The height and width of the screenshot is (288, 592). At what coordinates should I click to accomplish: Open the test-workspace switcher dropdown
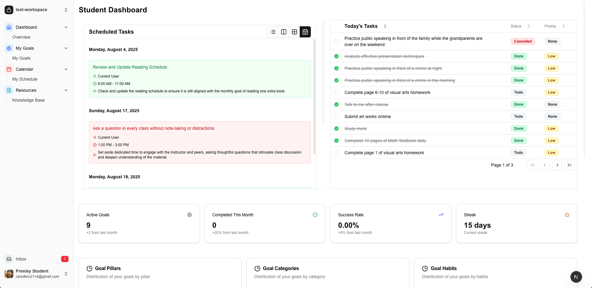tap(66, 10)
